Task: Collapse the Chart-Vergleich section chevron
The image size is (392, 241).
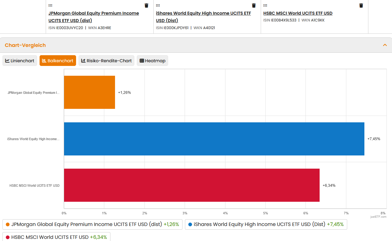Action: 385,45
